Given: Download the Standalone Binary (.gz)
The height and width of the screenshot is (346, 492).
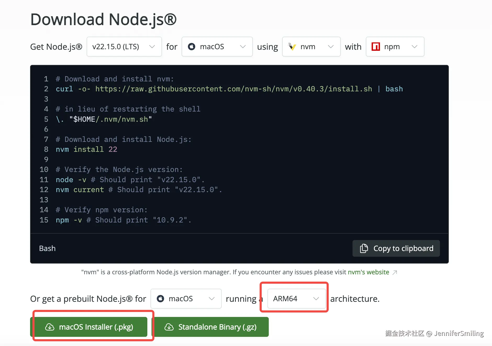Looking at the screenshot, I should (210, 327).
